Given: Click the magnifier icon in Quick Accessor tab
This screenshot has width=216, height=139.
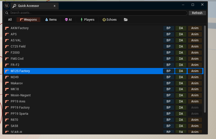Looking at the screenshot, I should click(14, 6).
